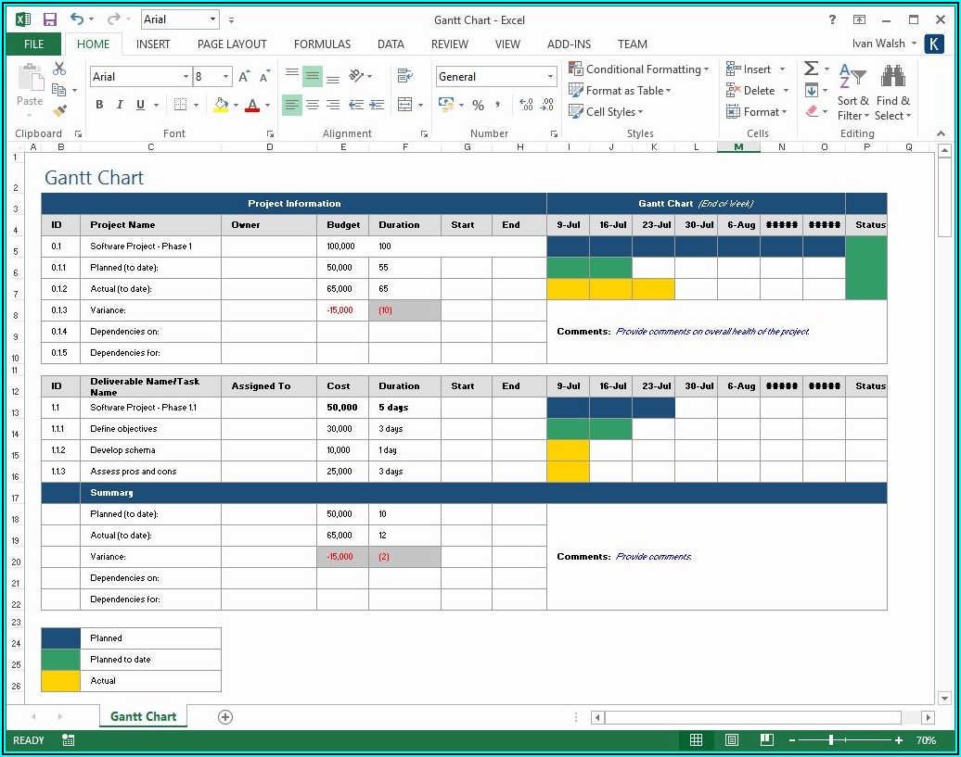961x757 pixels.
Task: Add a new sheet with plus icon
Action: (x=225, y=716)
